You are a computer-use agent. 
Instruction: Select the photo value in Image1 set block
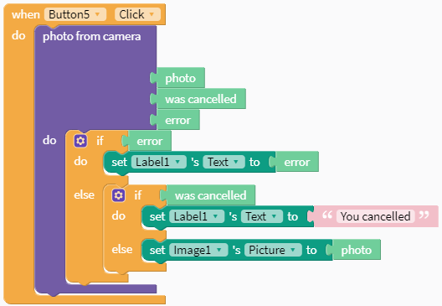point(356,250)
